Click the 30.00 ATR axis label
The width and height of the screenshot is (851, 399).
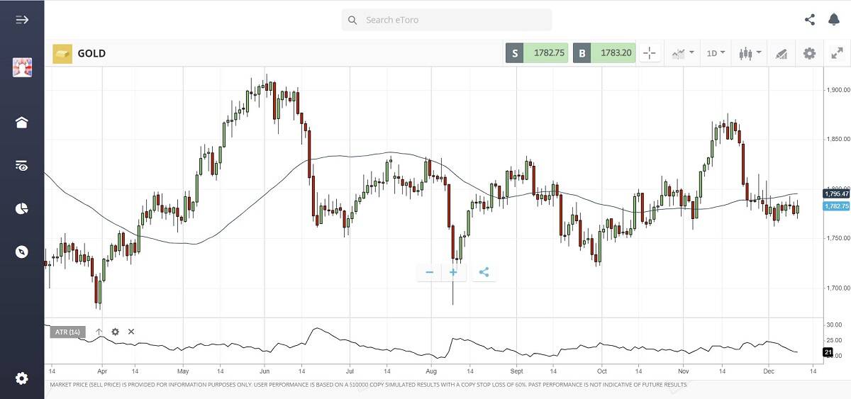click(834, 325)
